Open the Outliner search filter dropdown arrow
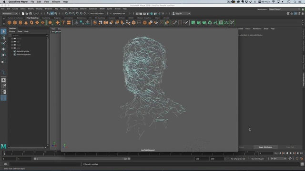 (x=47, y=35)
